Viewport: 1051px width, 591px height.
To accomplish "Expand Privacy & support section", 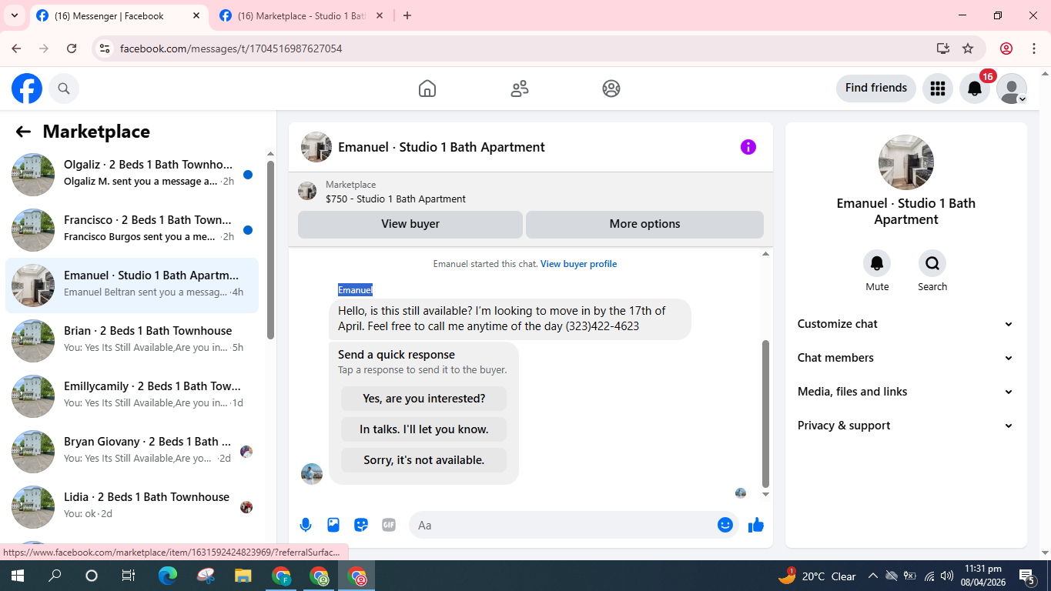I will coord(905,426).
